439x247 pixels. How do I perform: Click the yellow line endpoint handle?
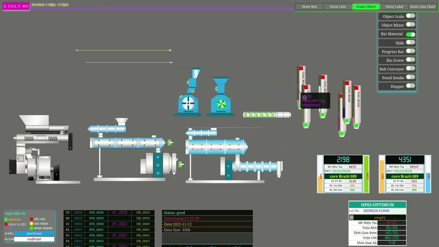[x=170, y=50]
